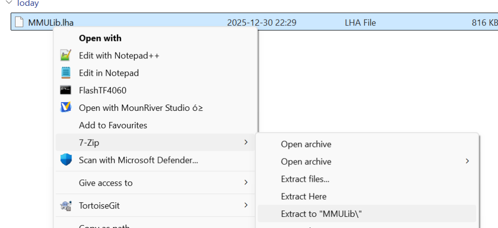This screenshot has width=498, height=228.
Task: Click the FlashTF4060 terminal icon
Action: [x=66, y=90]
